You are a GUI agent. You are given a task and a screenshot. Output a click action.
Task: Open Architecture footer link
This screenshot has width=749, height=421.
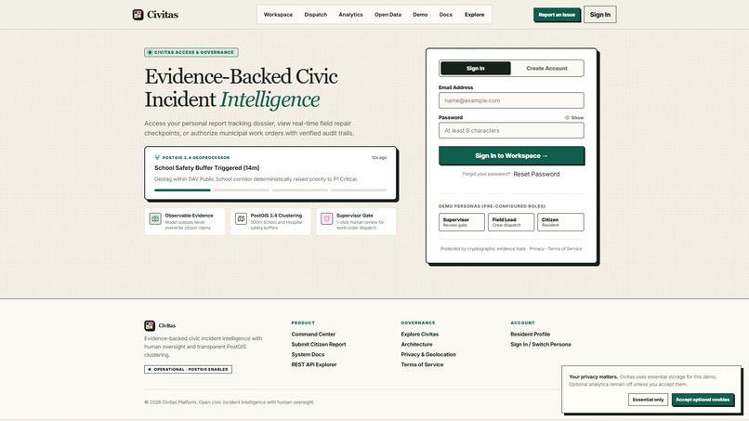pos(416,344)
